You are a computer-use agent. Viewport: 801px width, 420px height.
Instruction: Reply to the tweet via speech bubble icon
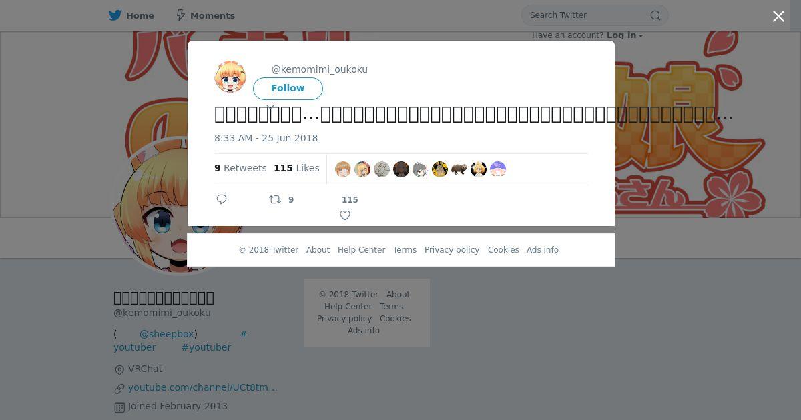[222, 199]
